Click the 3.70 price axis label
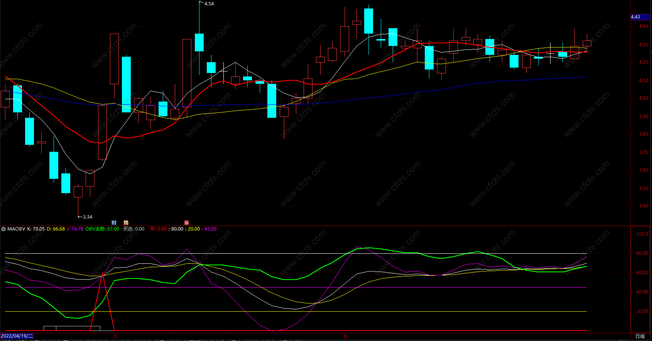Image resolution: width=652 pixels, height=341 pixels. click(x=644, y=153)
